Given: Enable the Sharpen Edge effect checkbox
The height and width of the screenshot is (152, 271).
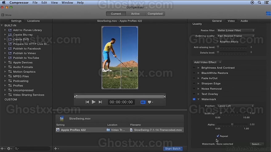Looking at the screenshot, I should [x=194, y=84].
